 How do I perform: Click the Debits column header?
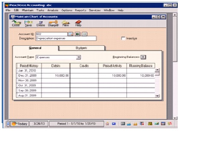56,66
